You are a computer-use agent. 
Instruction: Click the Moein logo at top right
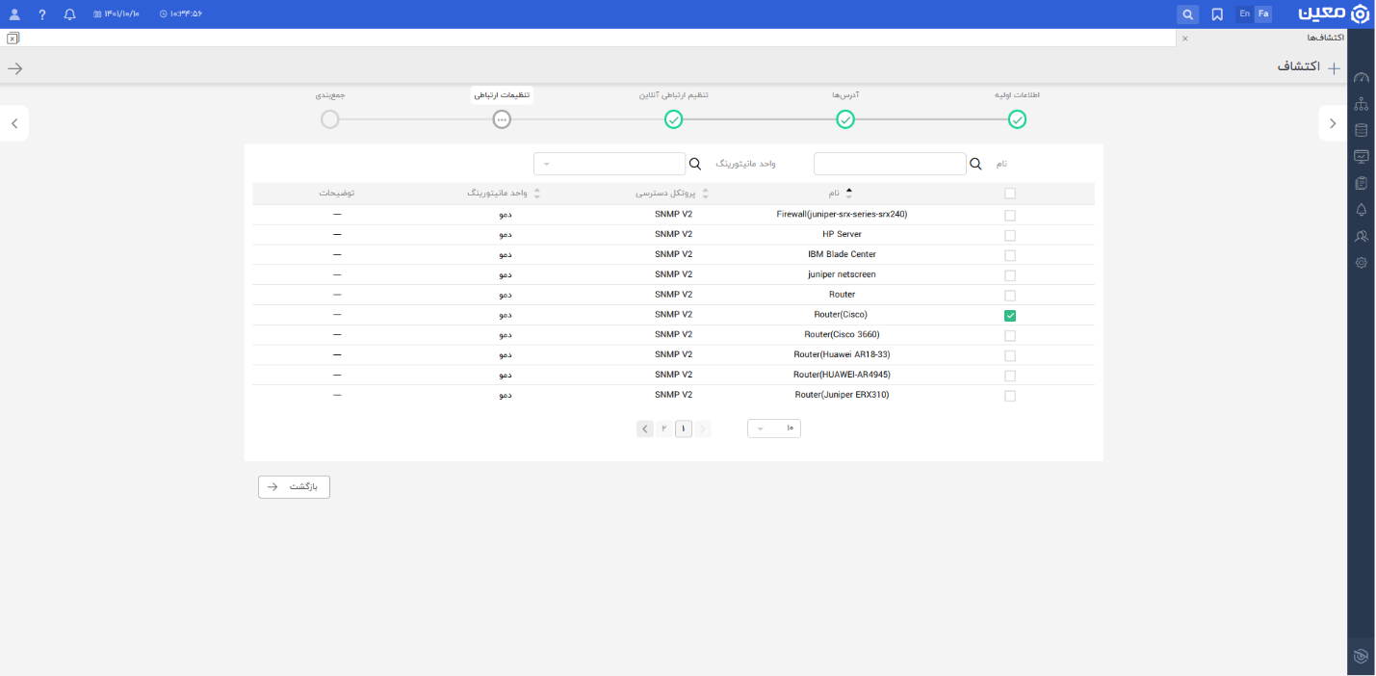[1334, 13]
